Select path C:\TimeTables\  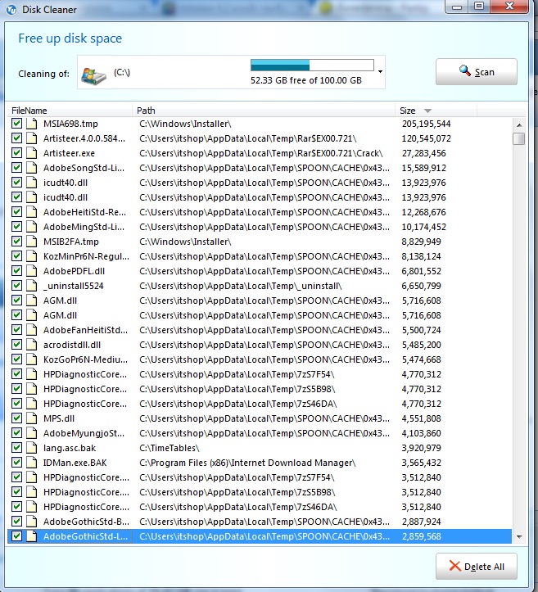pyautogui.click(x=170, y=448)
